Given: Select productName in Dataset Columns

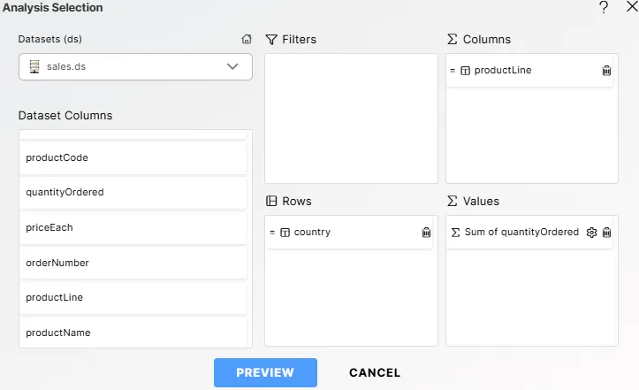Looking at the screenshot, I should (x=133, y=333).
